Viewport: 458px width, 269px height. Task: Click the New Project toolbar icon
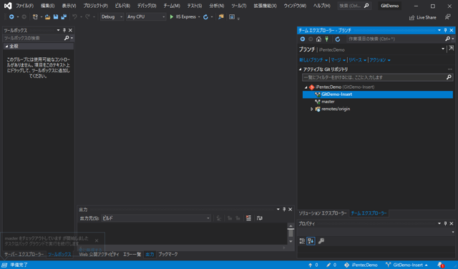pos(35,17)
